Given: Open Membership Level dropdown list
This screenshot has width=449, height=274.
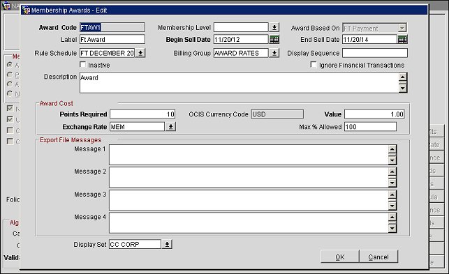Looking at the screenshot, I should click(274, 27).
